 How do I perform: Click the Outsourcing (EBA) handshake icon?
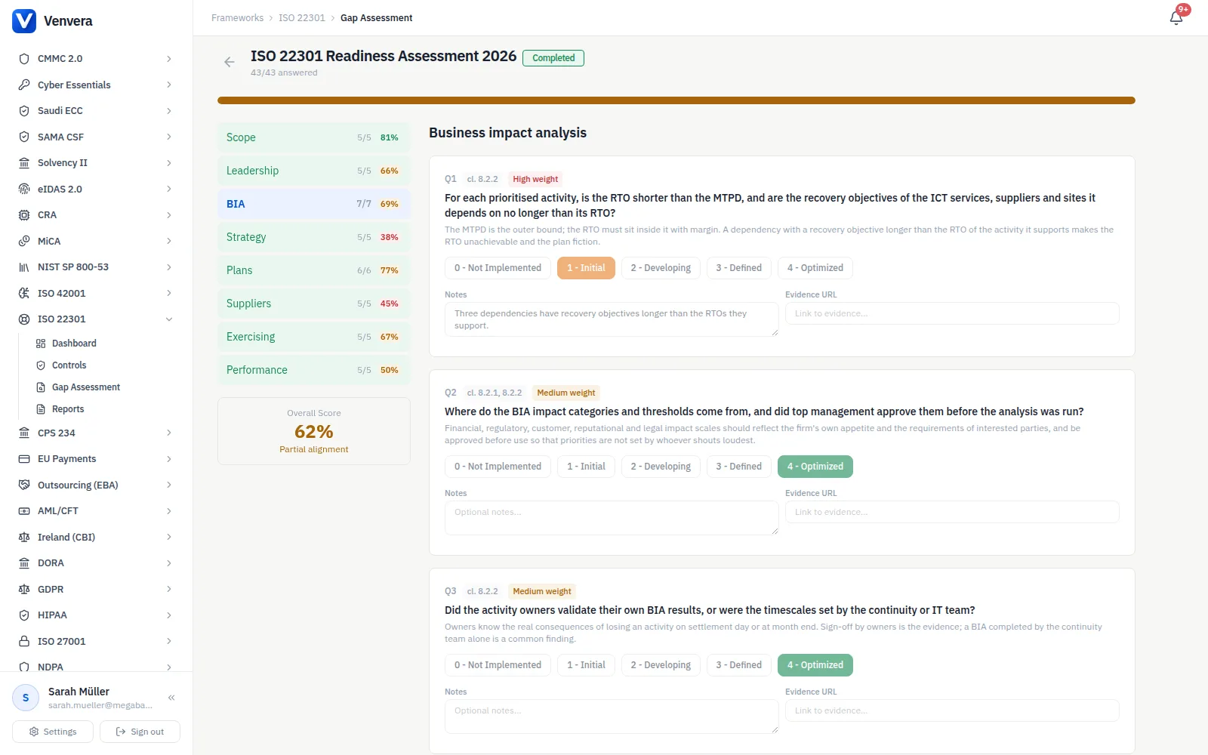(x=24, y=485)
